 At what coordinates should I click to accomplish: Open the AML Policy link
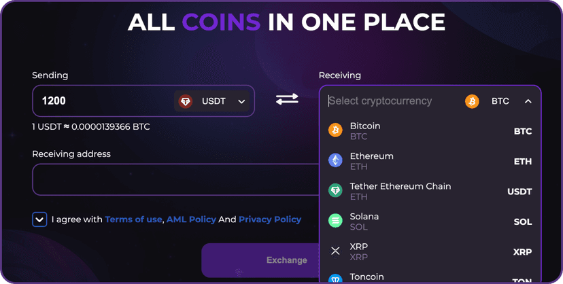(191, 219)
